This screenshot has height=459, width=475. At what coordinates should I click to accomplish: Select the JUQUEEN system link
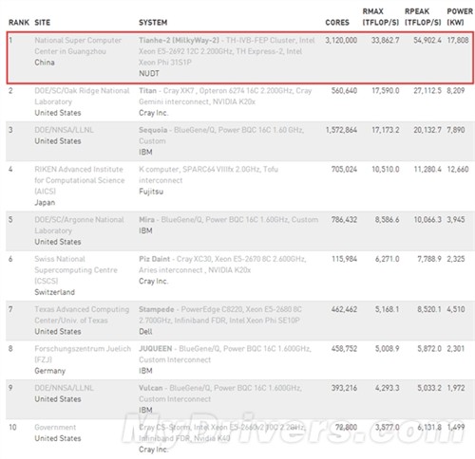[x=225, y=354]
